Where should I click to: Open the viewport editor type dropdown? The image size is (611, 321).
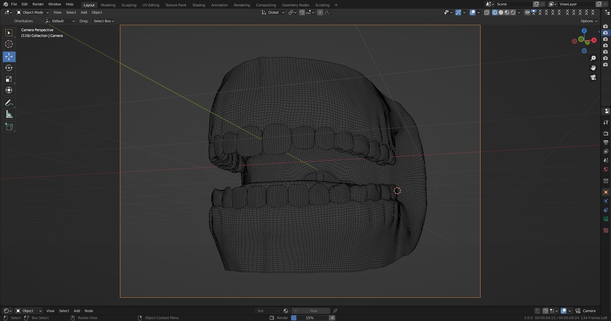[x=8, y=12]
